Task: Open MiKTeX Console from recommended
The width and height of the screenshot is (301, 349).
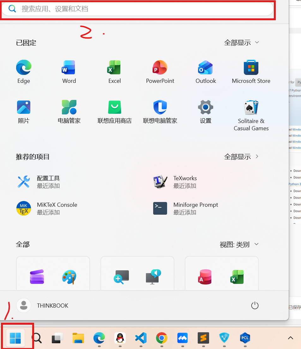Action: pyautogui.click(x=47, y=208)
